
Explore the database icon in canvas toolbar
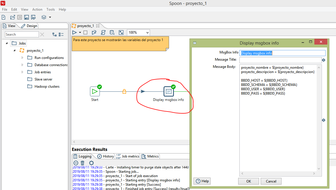coord(112,32)
